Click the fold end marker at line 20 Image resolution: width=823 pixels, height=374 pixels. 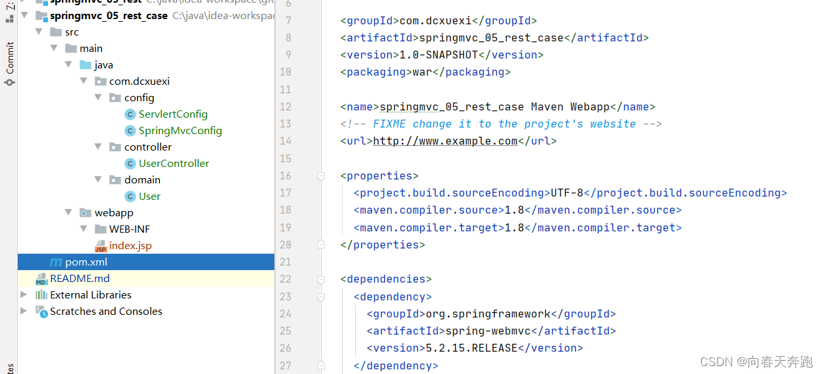pos(321,245)
